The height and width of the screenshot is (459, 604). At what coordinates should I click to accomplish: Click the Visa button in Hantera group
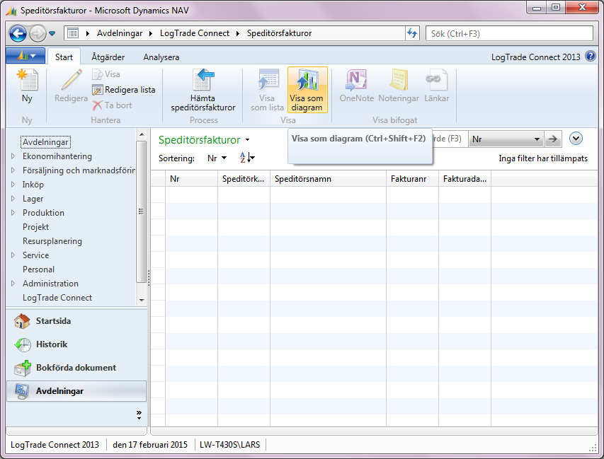[x=106, y=74]
